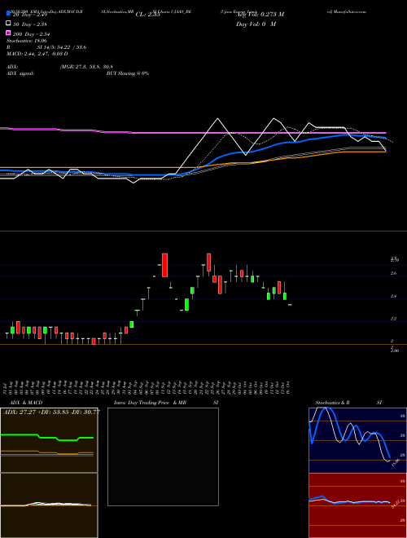Image resolution: width=407 pixels, height=538 pixels.
Task: Open the MACD mini chart panel
Action: click(49, 505)
